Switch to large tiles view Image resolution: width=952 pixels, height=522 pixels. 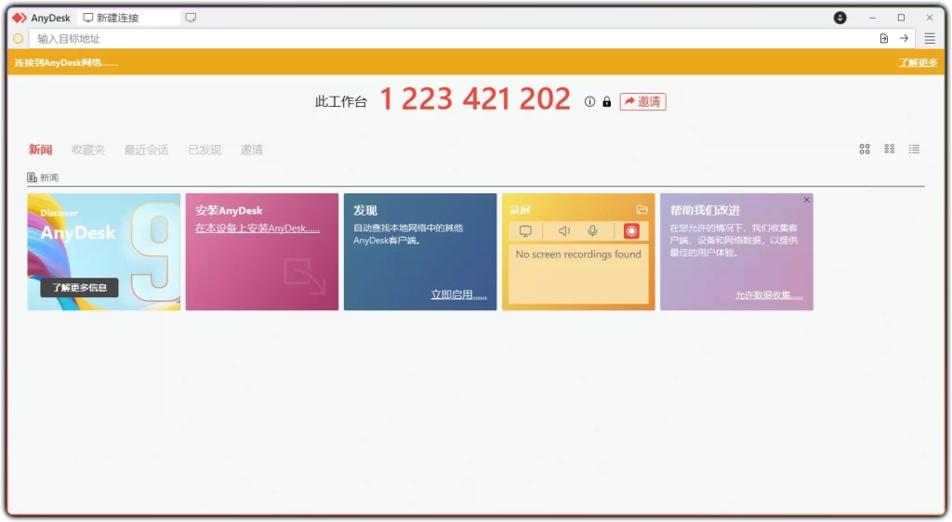pyautogui.click(x=865, y=150)
